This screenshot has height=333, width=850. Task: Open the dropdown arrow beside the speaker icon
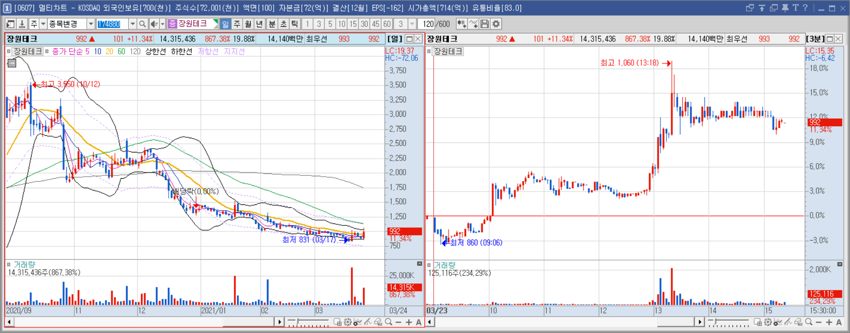pos(162,24)
